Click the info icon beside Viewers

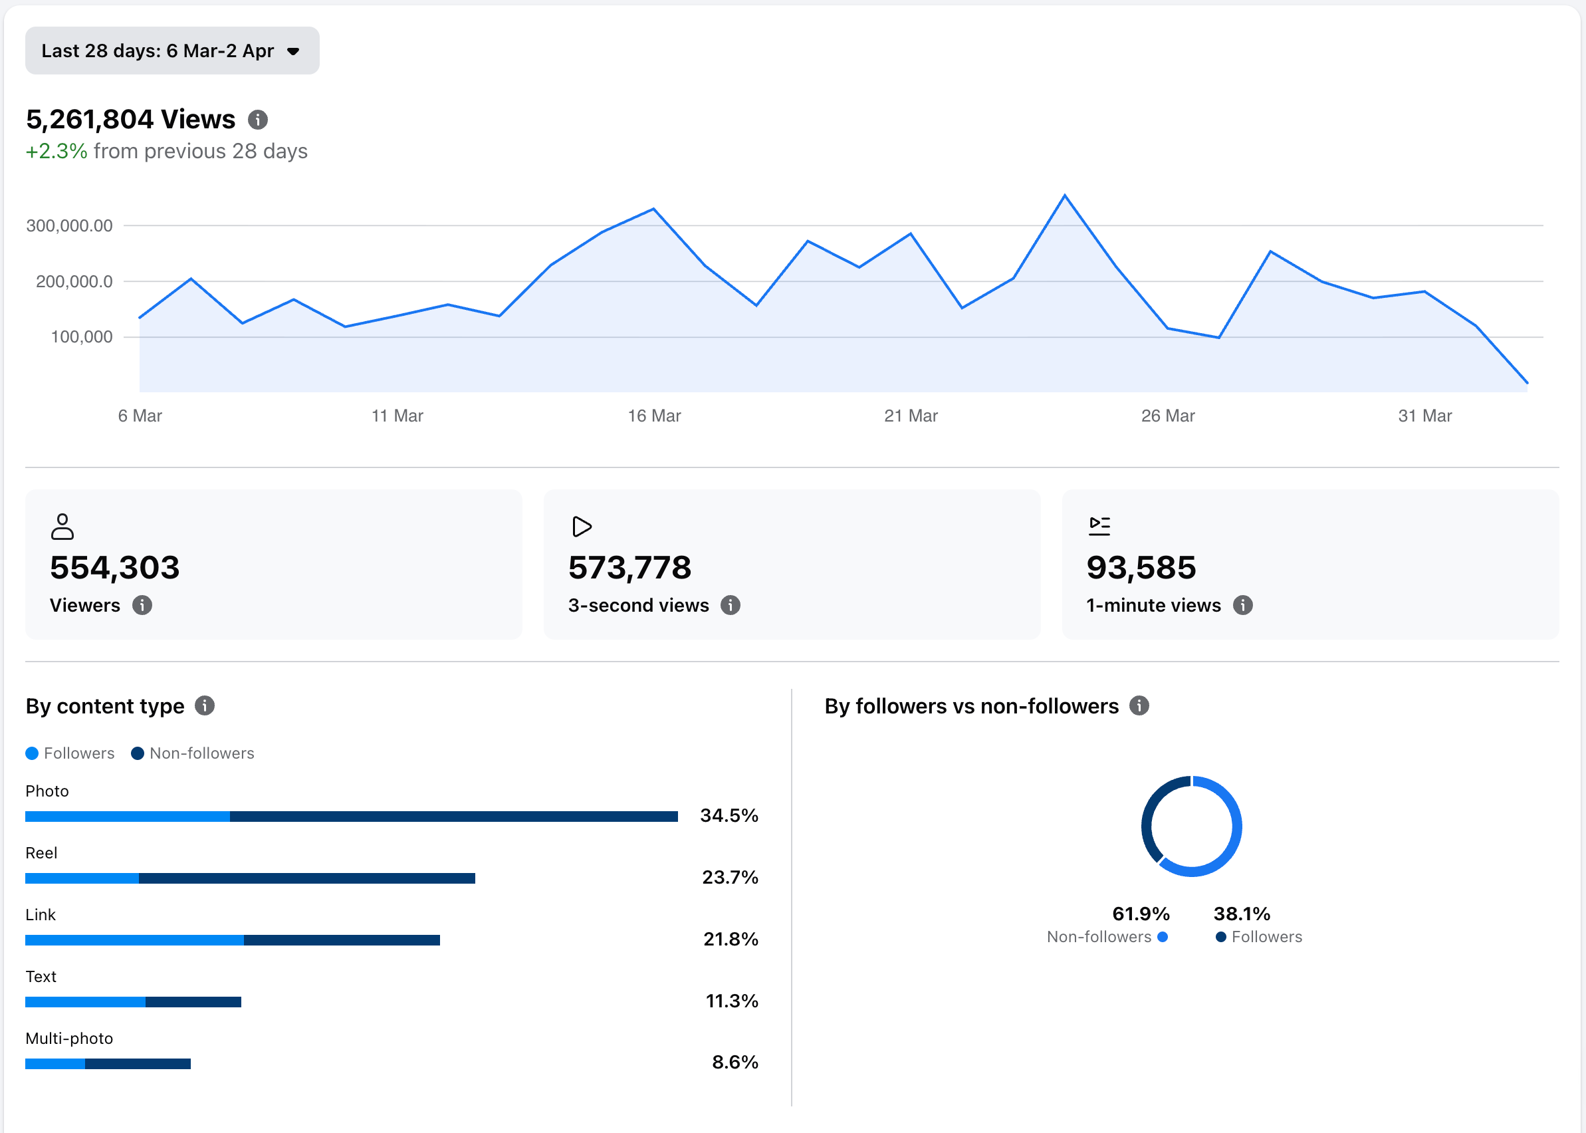pos(142,605)
